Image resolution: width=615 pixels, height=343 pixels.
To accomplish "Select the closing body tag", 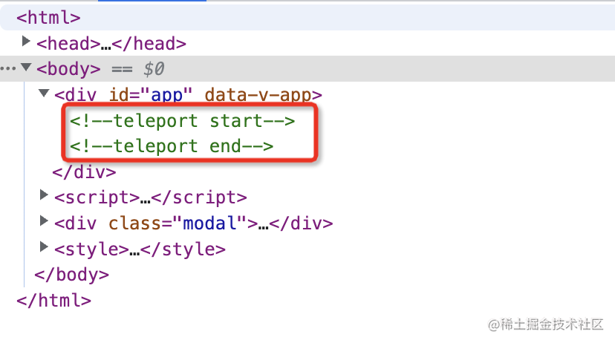I will [72, 275].
